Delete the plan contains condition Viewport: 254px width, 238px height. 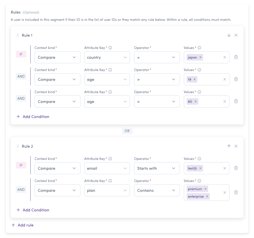point(236,192)
